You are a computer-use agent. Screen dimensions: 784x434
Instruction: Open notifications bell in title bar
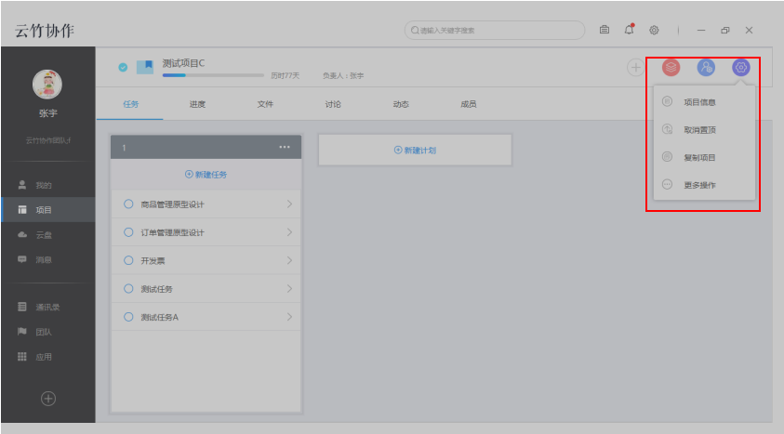[x=629, y=30]
